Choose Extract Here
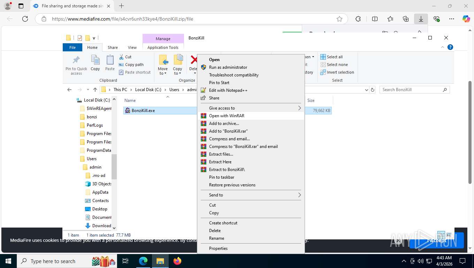474x268 pixels. tap(251, 162)
